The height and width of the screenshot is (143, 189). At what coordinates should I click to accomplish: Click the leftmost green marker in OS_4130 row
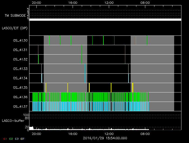tap(49, 40)
